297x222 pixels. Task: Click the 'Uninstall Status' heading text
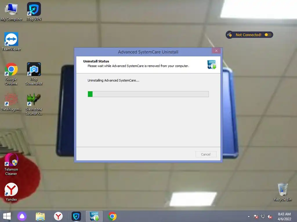(96, 61)
